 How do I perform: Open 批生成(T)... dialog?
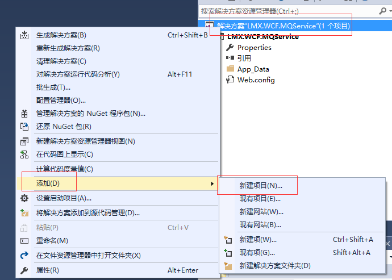click(118, 87)
